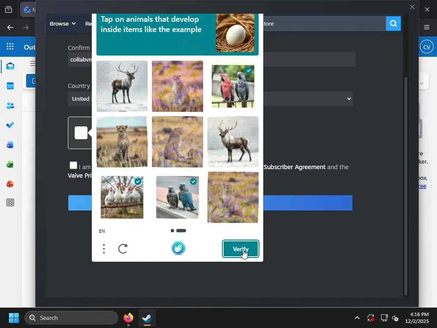Launch PowerPoint from the Outlook sidebar

(10, 184)
